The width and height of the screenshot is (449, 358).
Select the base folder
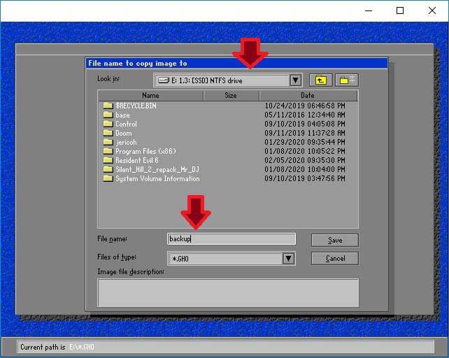point(122,115)
